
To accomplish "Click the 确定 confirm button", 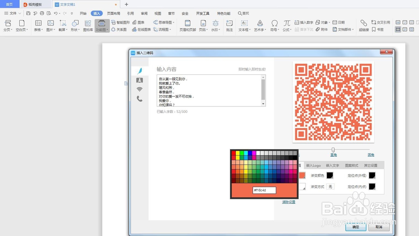I will (356, 227).
